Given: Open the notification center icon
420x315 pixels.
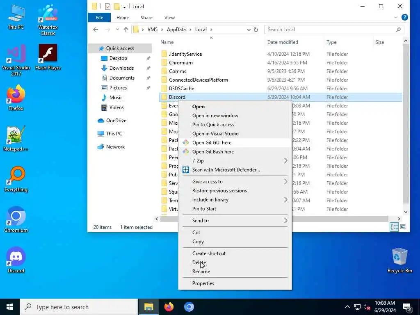Looking at the screenshot, I should coord(407,307).
